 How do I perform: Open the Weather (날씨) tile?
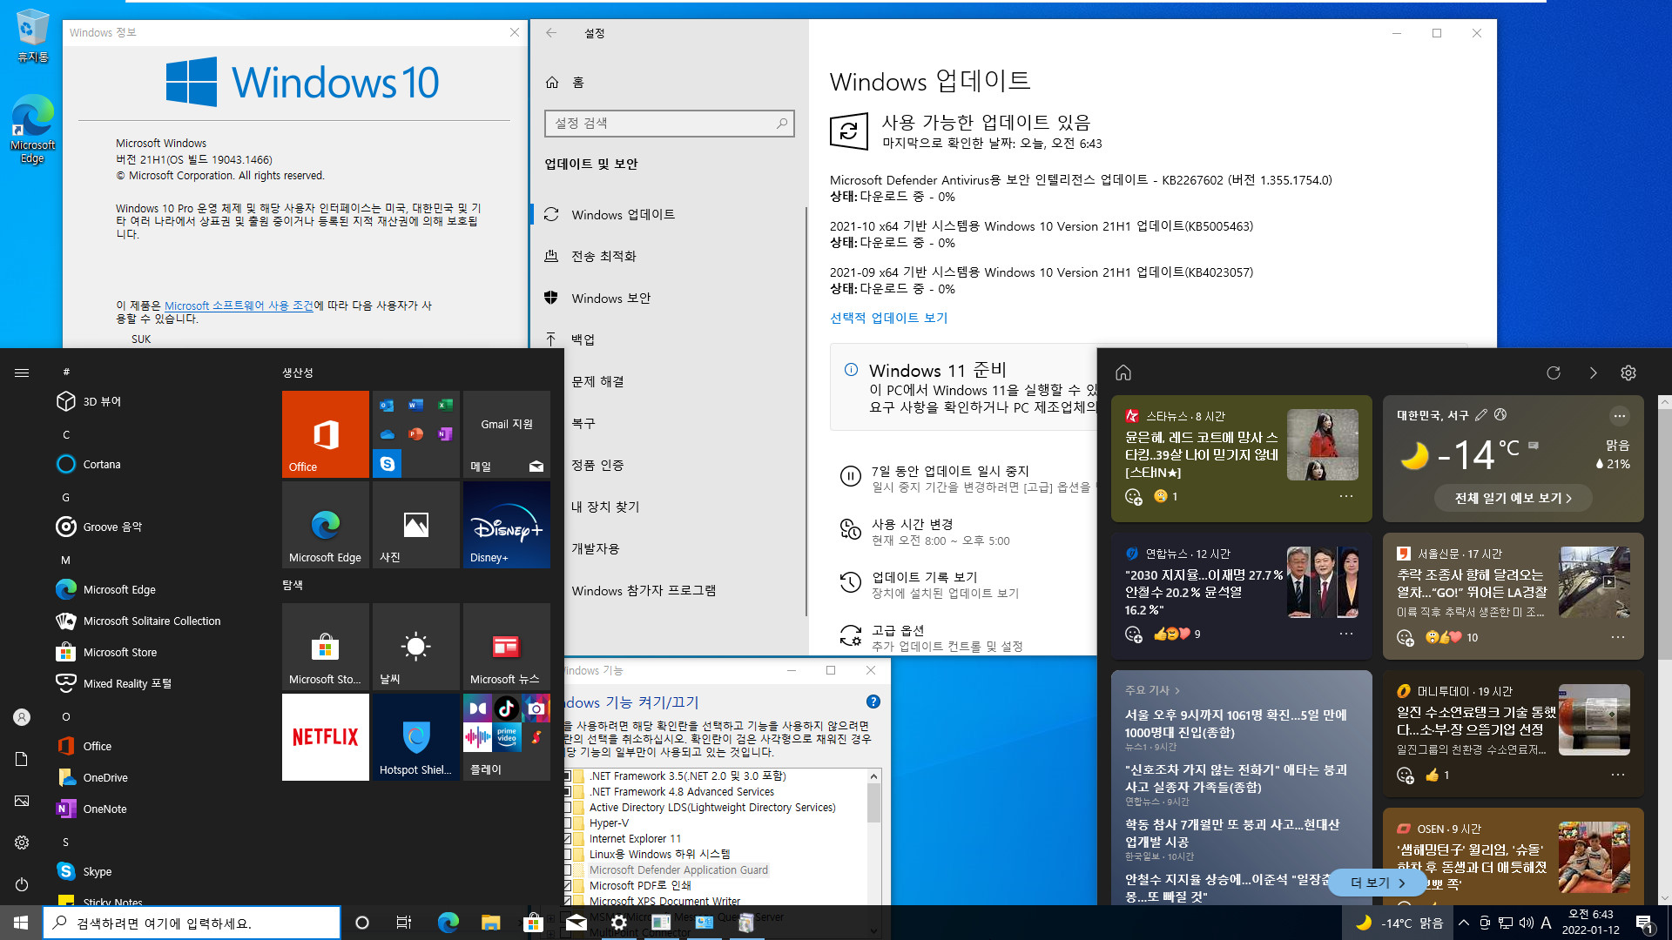(x=415, y=646)
